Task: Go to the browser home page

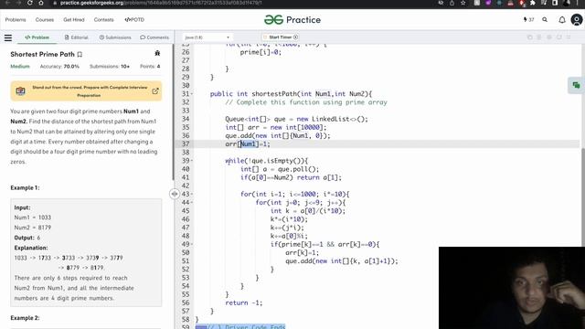Action: [x=41, y=3]
